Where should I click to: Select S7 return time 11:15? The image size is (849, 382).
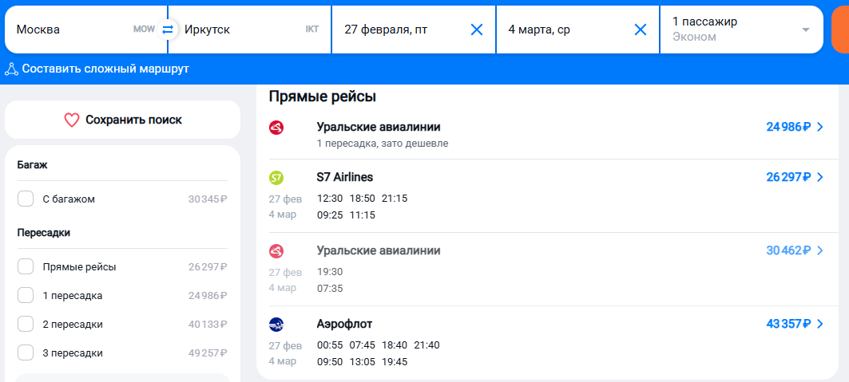tap(363, 215)
